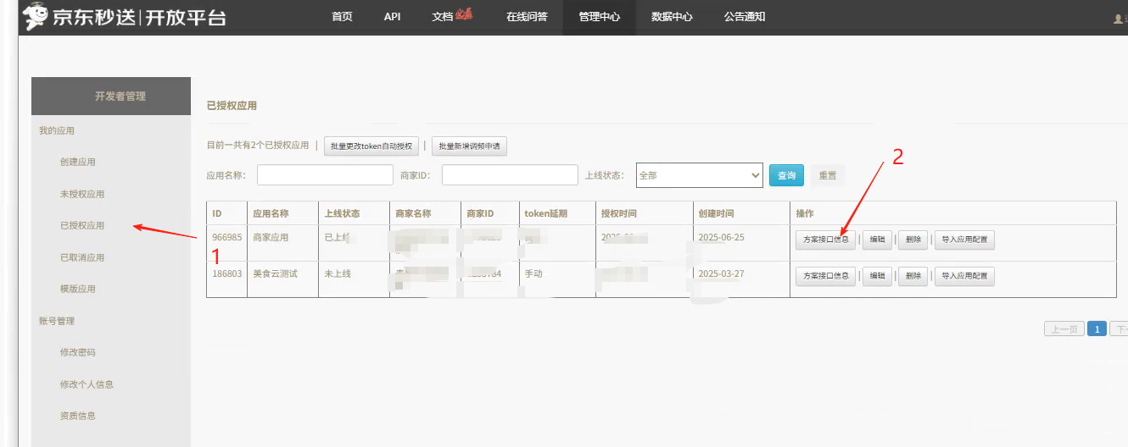Click the 已授权应用 page heading

[x=232, y=106]
